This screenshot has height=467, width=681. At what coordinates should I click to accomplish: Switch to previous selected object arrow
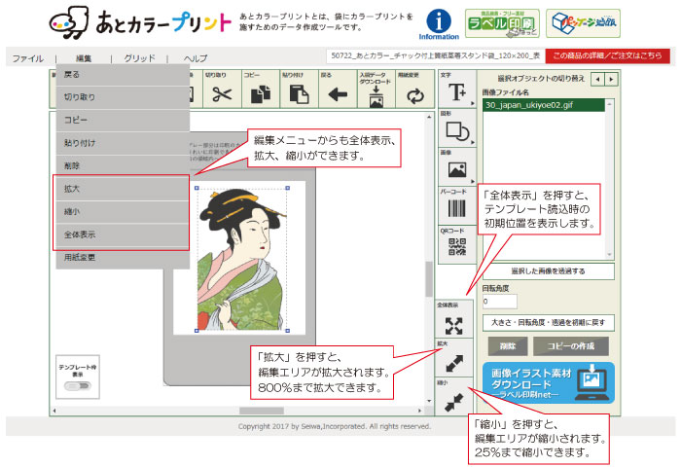[x=598, y=80]
